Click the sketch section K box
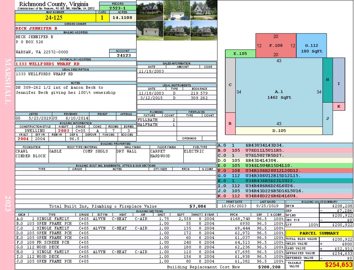The image size is (354, 270). 338,106
